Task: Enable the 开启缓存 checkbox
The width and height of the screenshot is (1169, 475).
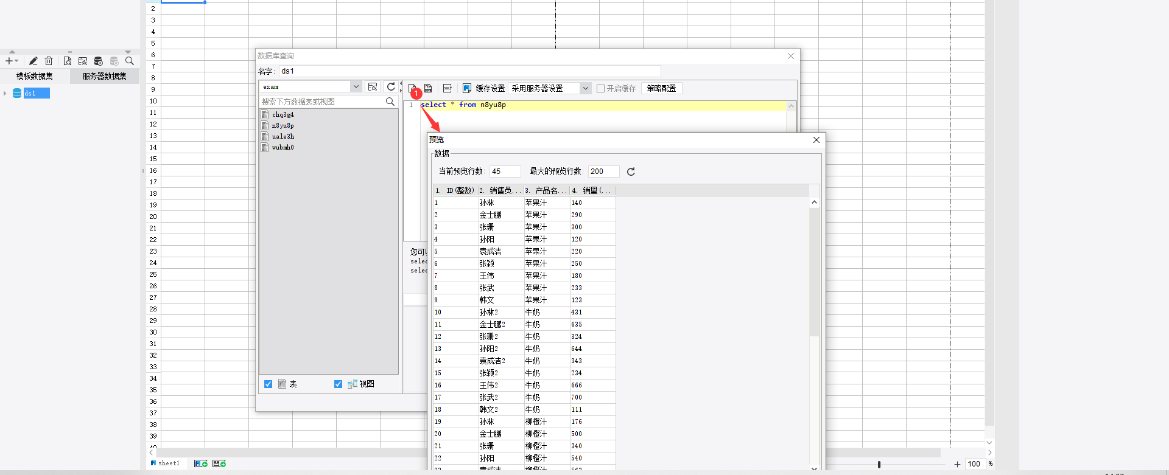Action: (601, 88)
